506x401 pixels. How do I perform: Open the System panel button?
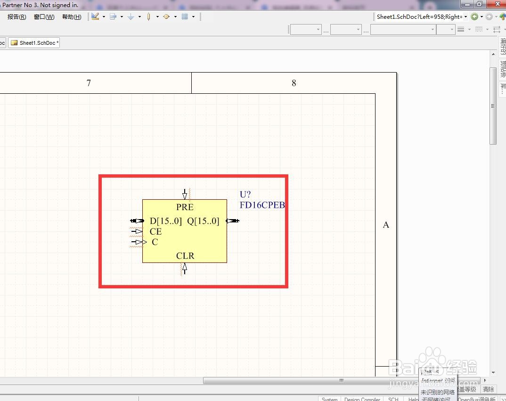[x=329, y=399]
